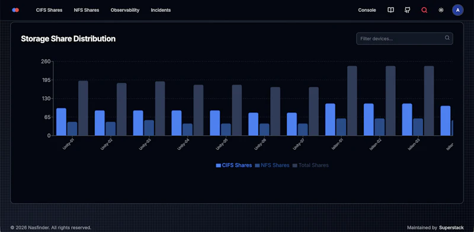Click the magnifier icon in filter box
Screen dimensions: 474x232
pos(447,38)
